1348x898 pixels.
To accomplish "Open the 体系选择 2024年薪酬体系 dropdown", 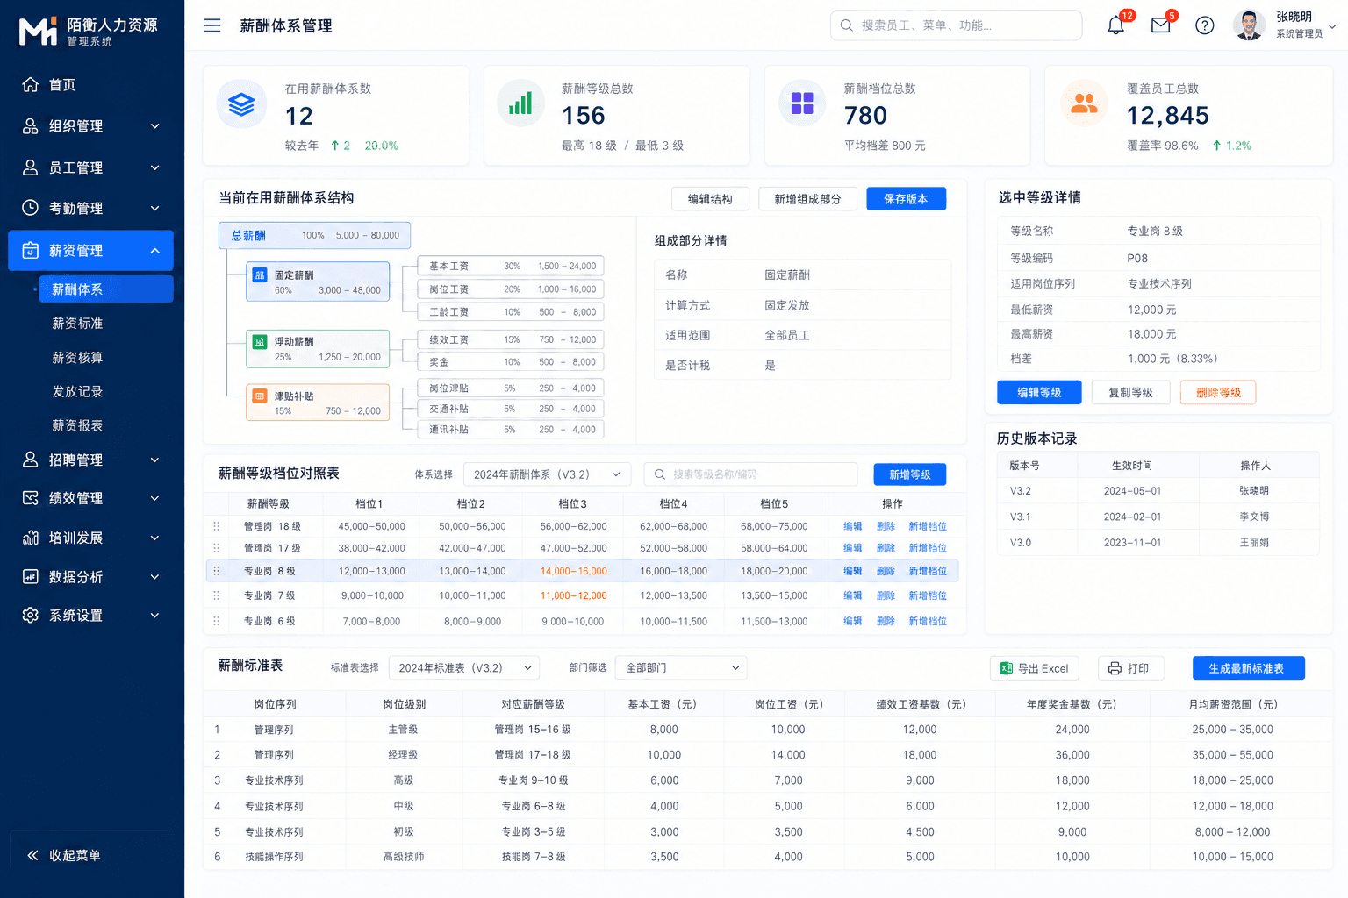I will click(x=548, y=474).
